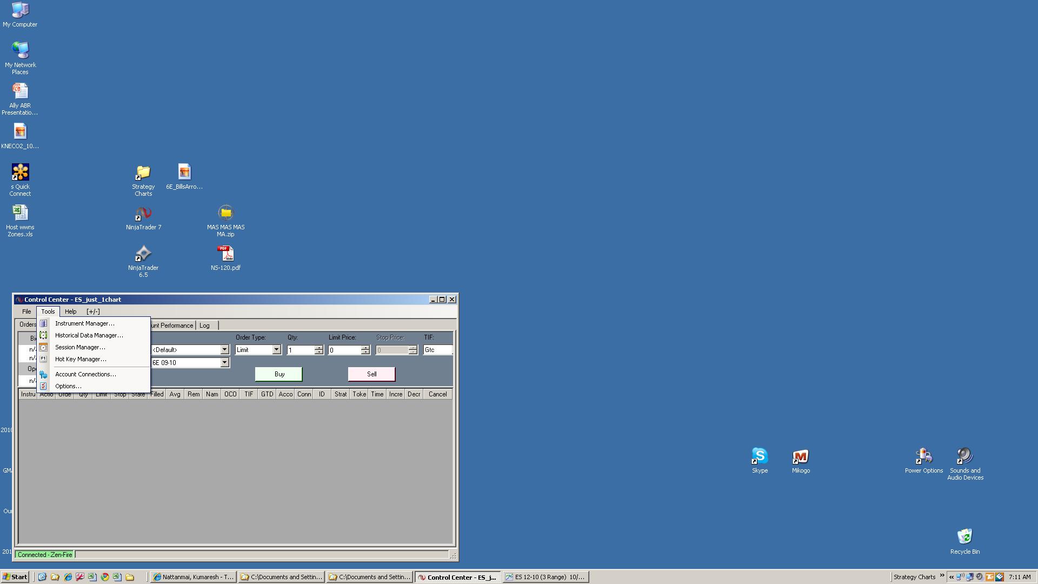Expand the 6E 09-10 instrument dropdown
Viewport: 1038px width, 584px height.
click(224, 363)
